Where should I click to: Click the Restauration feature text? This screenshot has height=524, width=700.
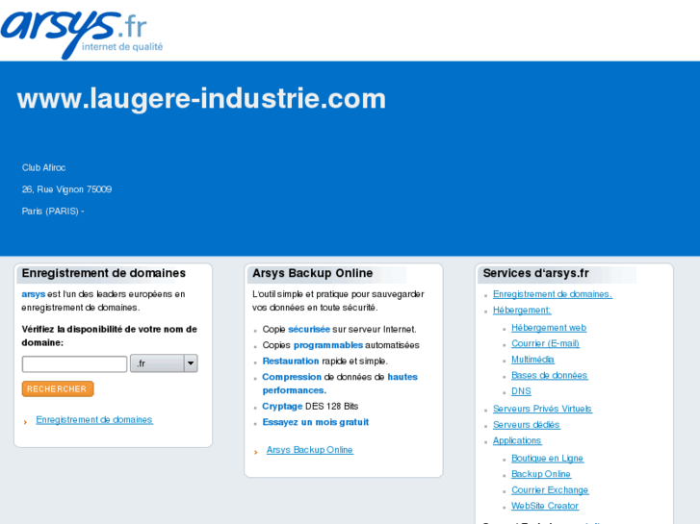(291, 361)
